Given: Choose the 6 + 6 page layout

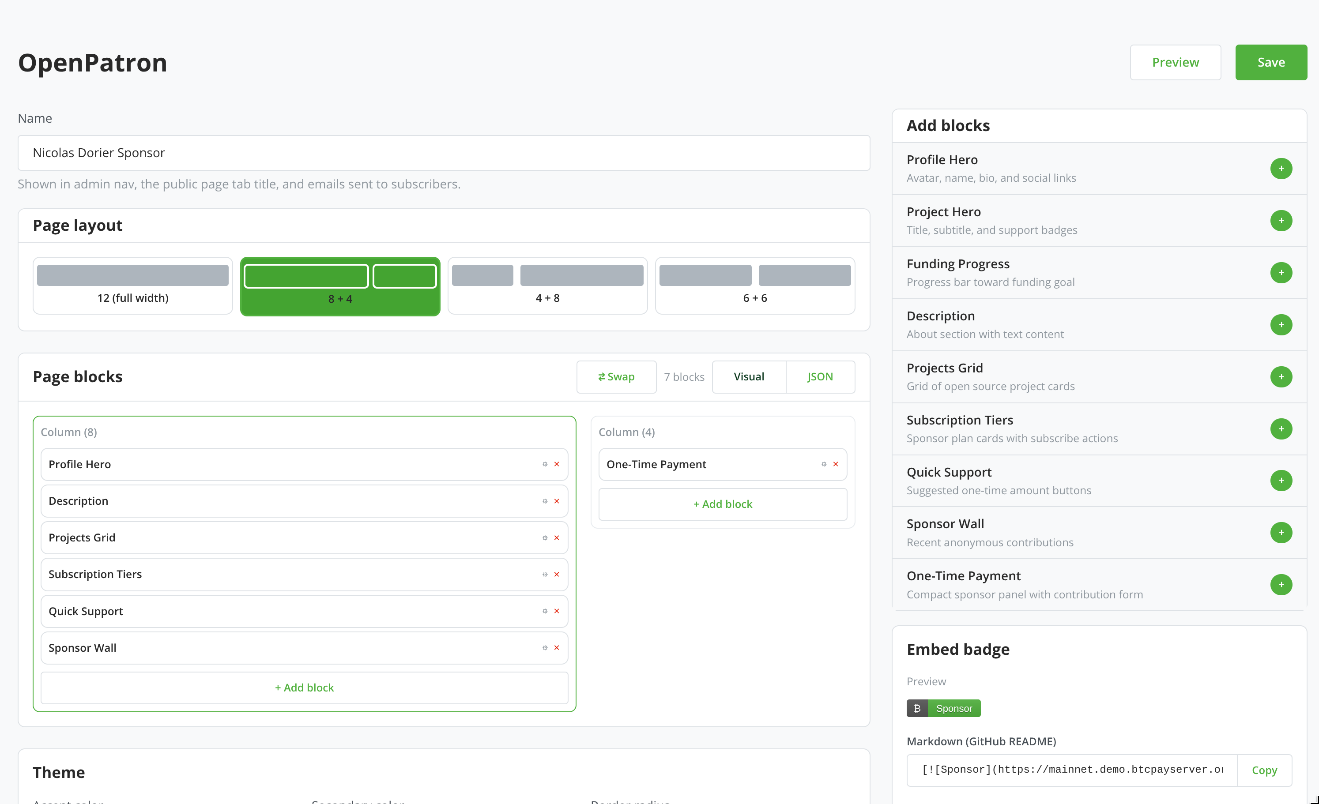Looking at the screenshot, I should [x=755, y=286].
